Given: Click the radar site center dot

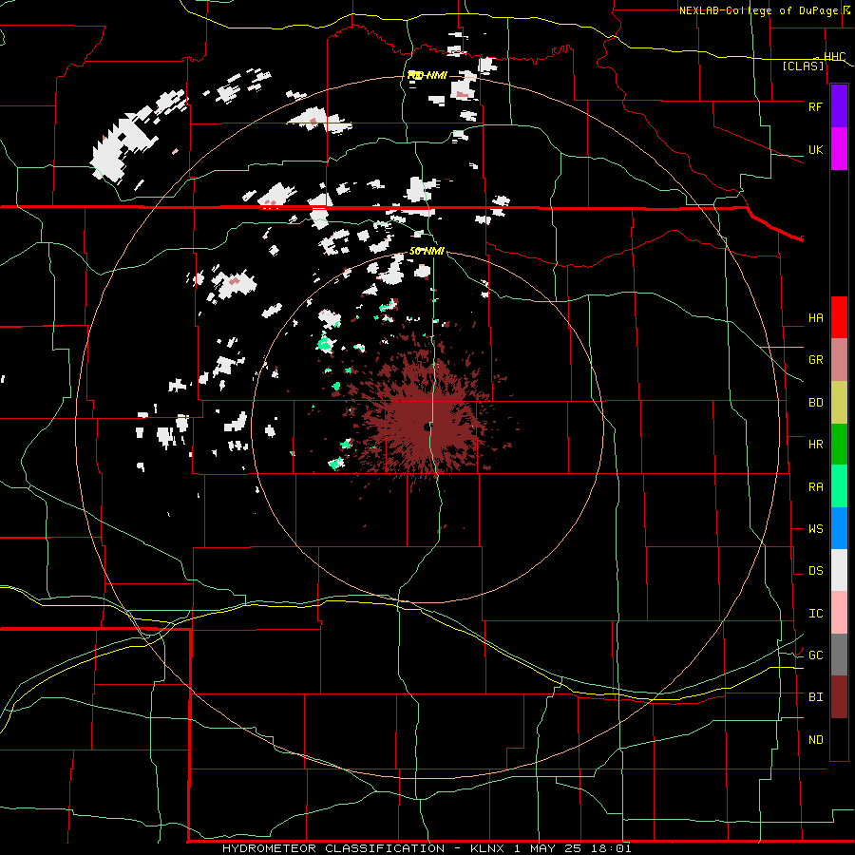Looking at the screenshot, I should 427,427.
